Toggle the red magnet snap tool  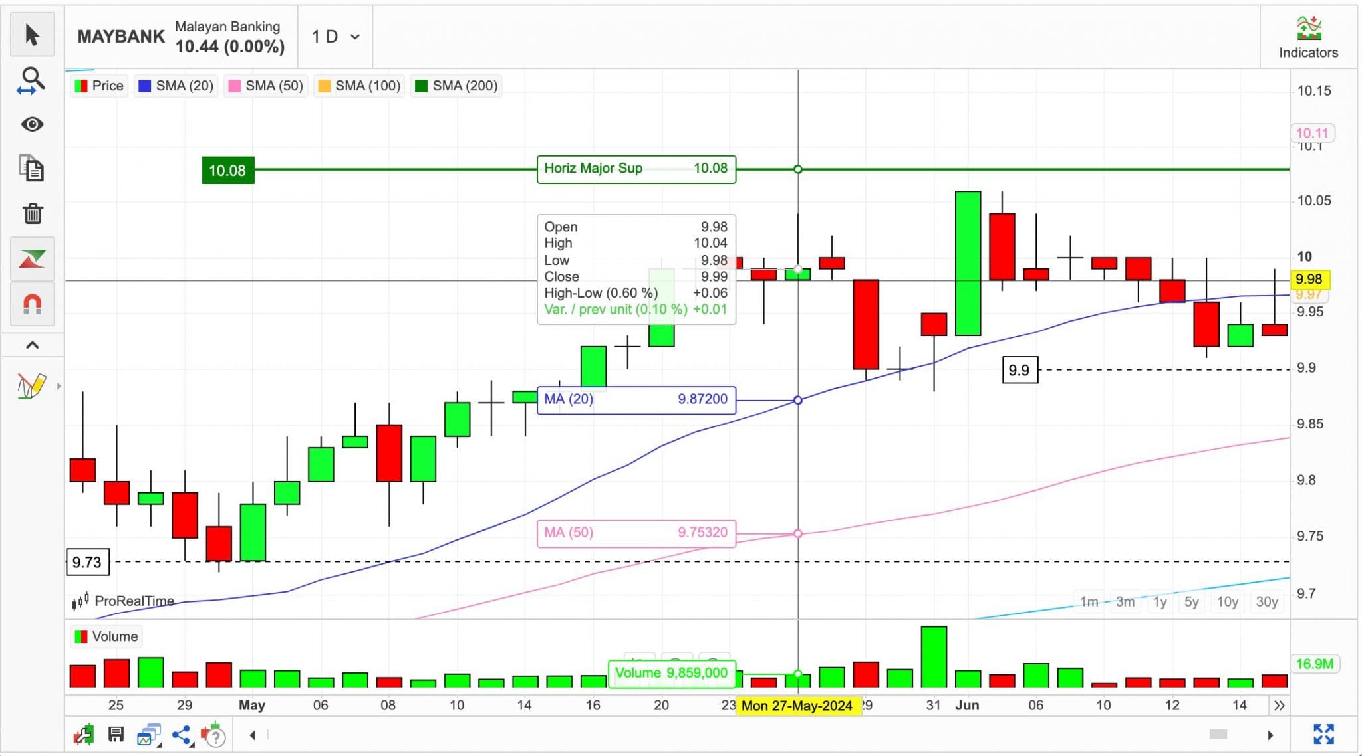tap(32, 304)
